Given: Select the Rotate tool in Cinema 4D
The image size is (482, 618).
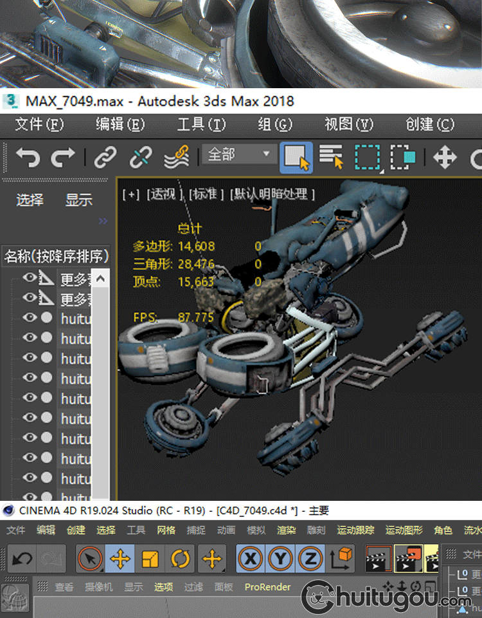Looking at the screenshot, I should coord(181,559).
